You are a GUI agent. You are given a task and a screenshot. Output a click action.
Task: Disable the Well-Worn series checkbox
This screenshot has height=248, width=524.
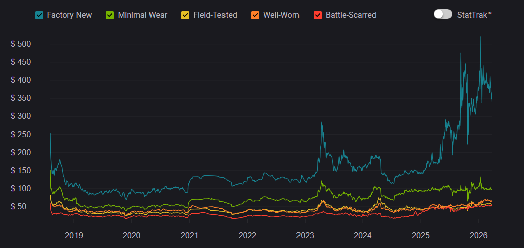[255, 15]
